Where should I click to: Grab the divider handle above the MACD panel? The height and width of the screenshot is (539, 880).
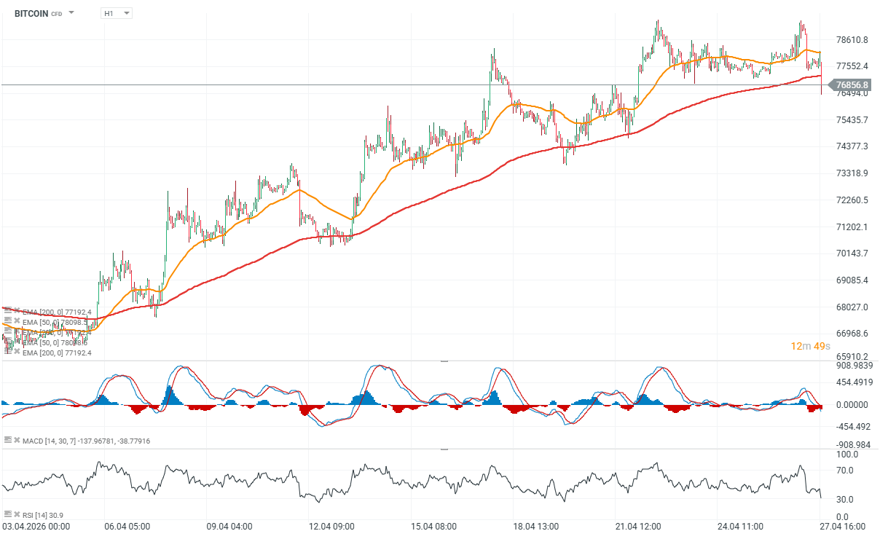tap(444, 361)
